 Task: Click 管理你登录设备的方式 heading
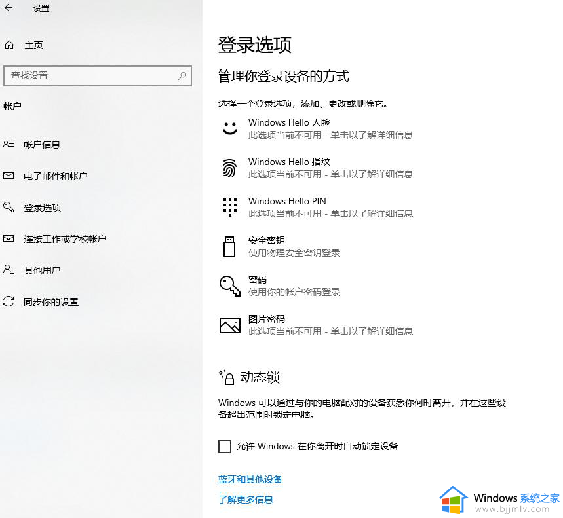pos(284,76)
